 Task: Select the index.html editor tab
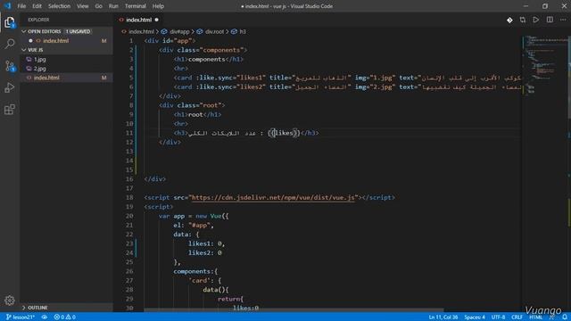[139, 20]
